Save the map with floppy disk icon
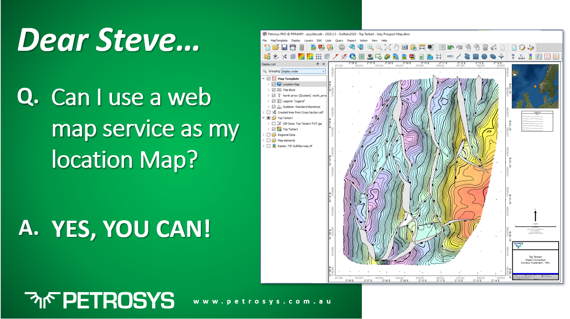Image resolution: width=570 pixels, height=319 pixels. pyautogui.click(x=284, y=47)
